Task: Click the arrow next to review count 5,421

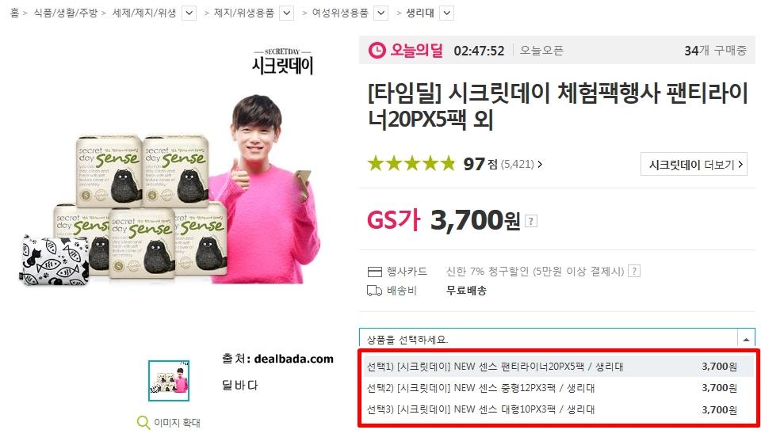Action: click(540, 165)
